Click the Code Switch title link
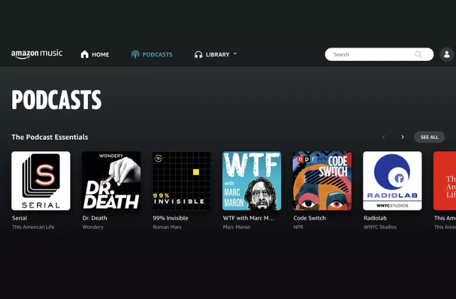This screenshot has height=299, width=456. (x=310, y=218)
